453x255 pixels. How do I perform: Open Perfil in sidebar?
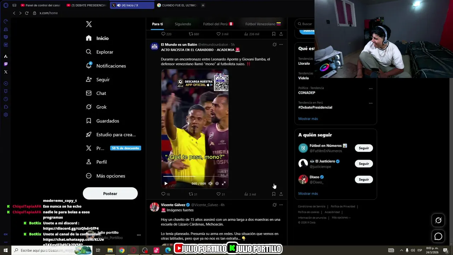[96, 162]
